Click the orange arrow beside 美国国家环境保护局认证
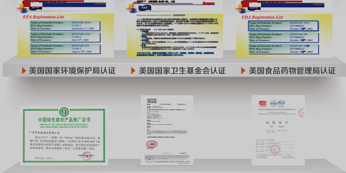 pyautogui.click(x=24, y=71)
